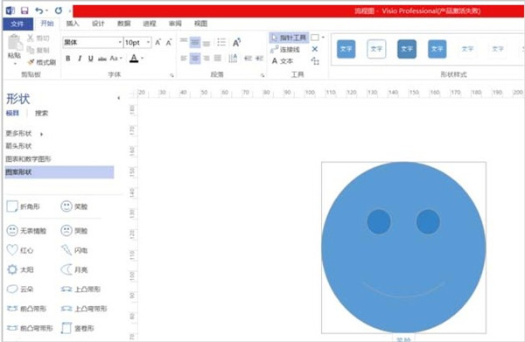Select Center paragraph alignment
The image size is (525, 342).
195,59
